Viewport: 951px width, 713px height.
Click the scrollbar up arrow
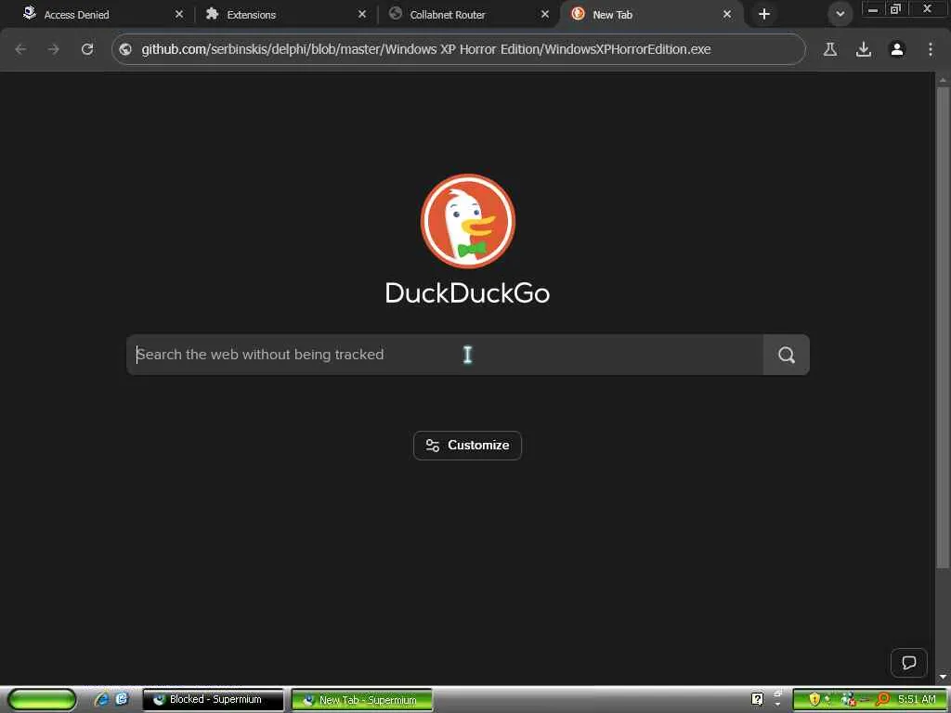click(x=943, y=80)
